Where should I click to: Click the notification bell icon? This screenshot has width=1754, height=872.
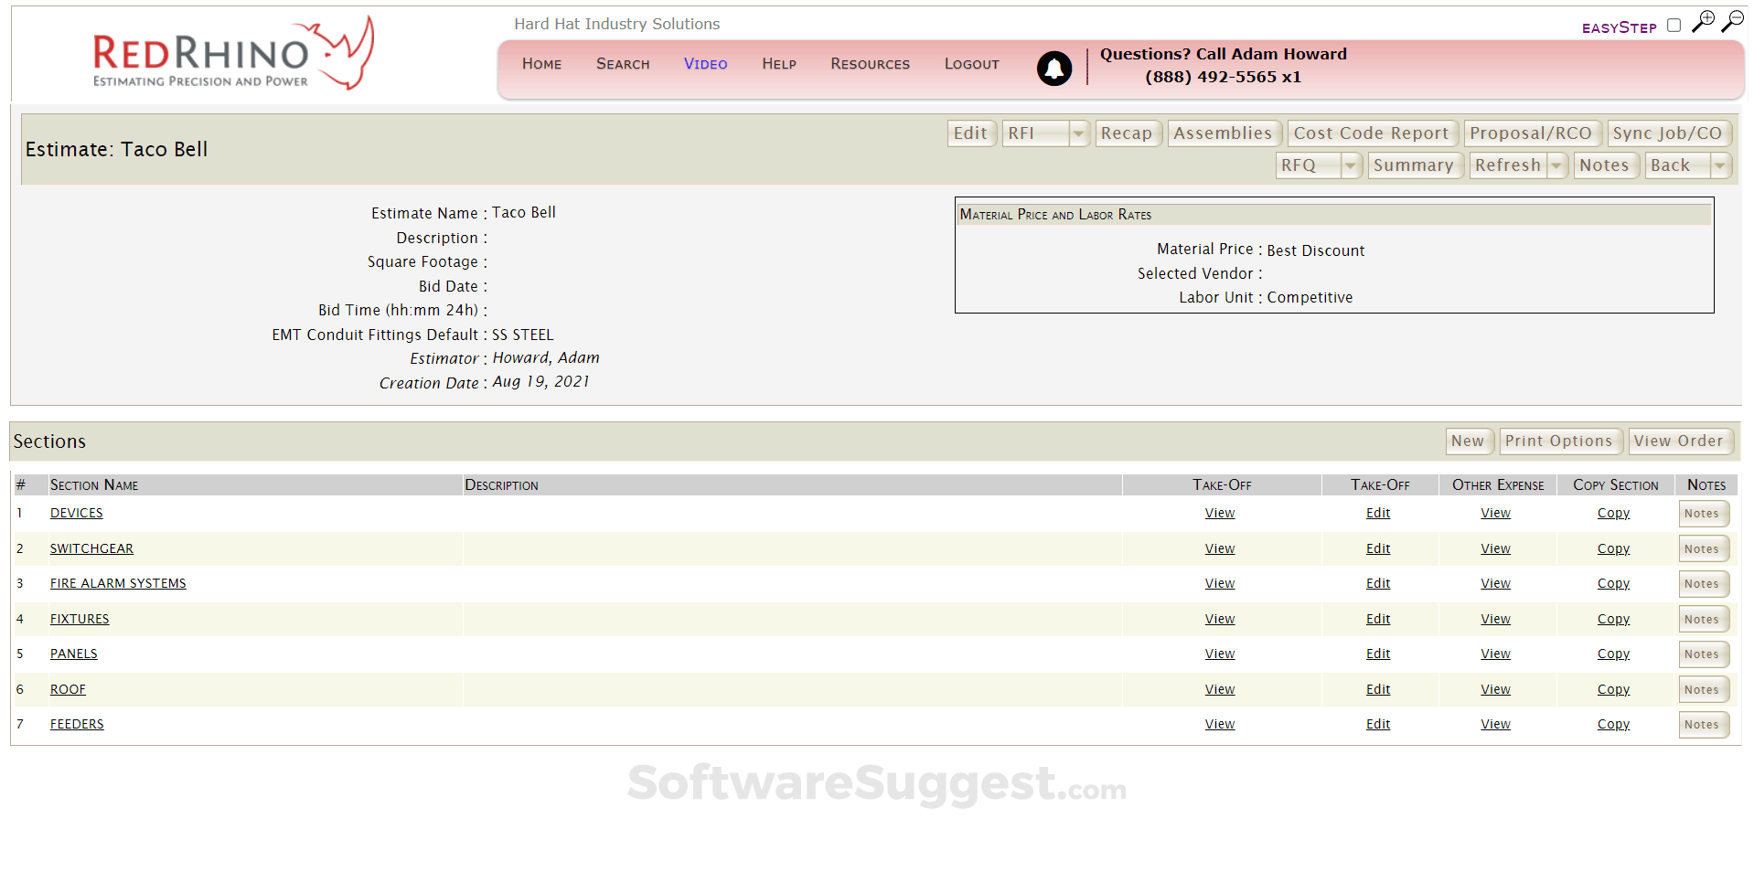pyautogui.click(x=1053, y=69)
